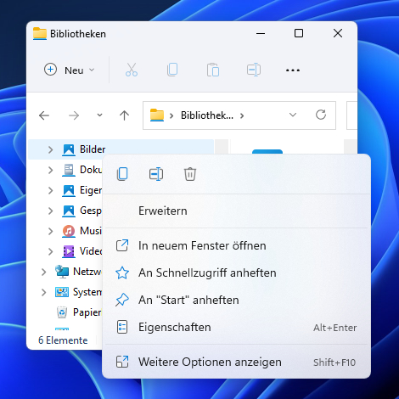Expand the Gespeicherte tree node chevron
The height and width of the screenshot is (399, 399).
coord(50,211)
